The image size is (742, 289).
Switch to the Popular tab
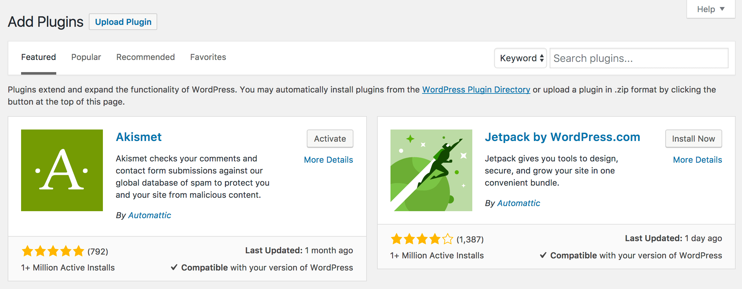tap(86, 57)
